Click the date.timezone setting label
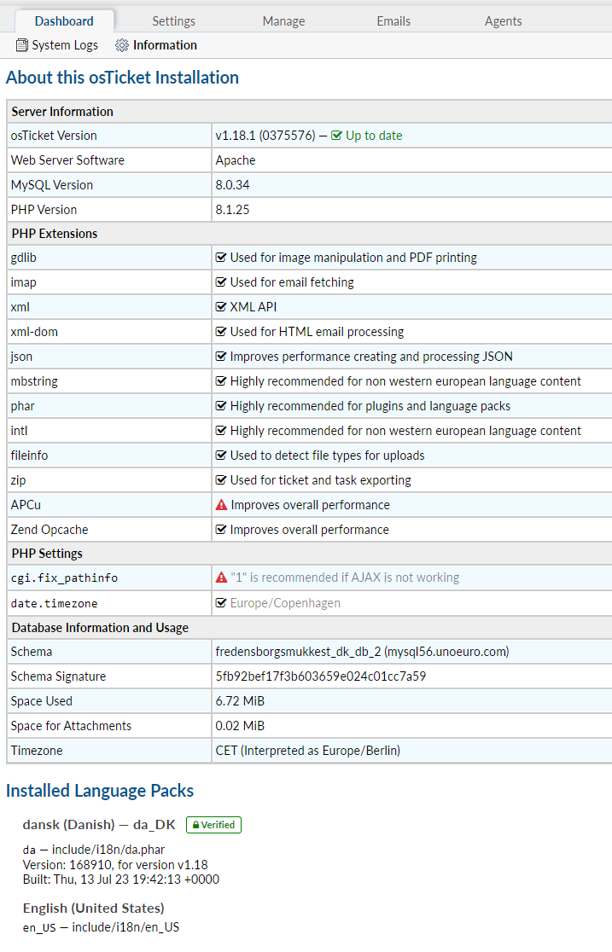This screenshot has width=612, height=952. pos(54,603)
